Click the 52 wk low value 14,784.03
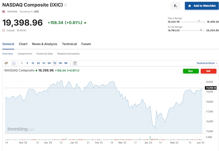This screenshot has width=219, height=151. pyautogui.click(x=173, y=31)
